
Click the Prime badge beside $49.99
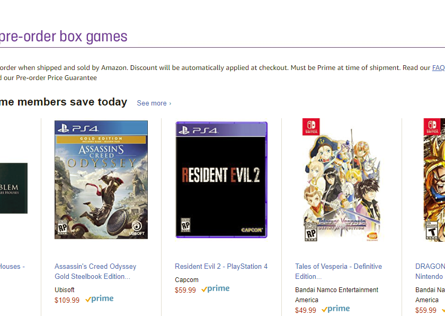(336, 309)
